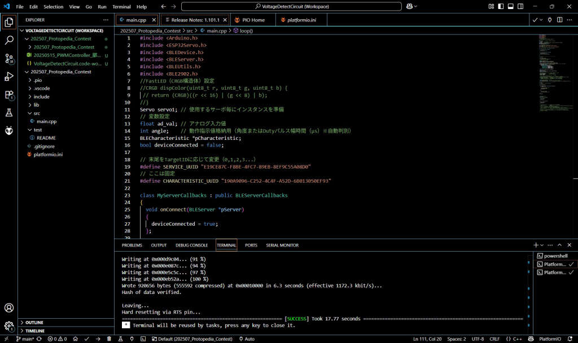Open editor More Actions ellipsis
This screenshot has width=578, height=343.
point(570,20)
